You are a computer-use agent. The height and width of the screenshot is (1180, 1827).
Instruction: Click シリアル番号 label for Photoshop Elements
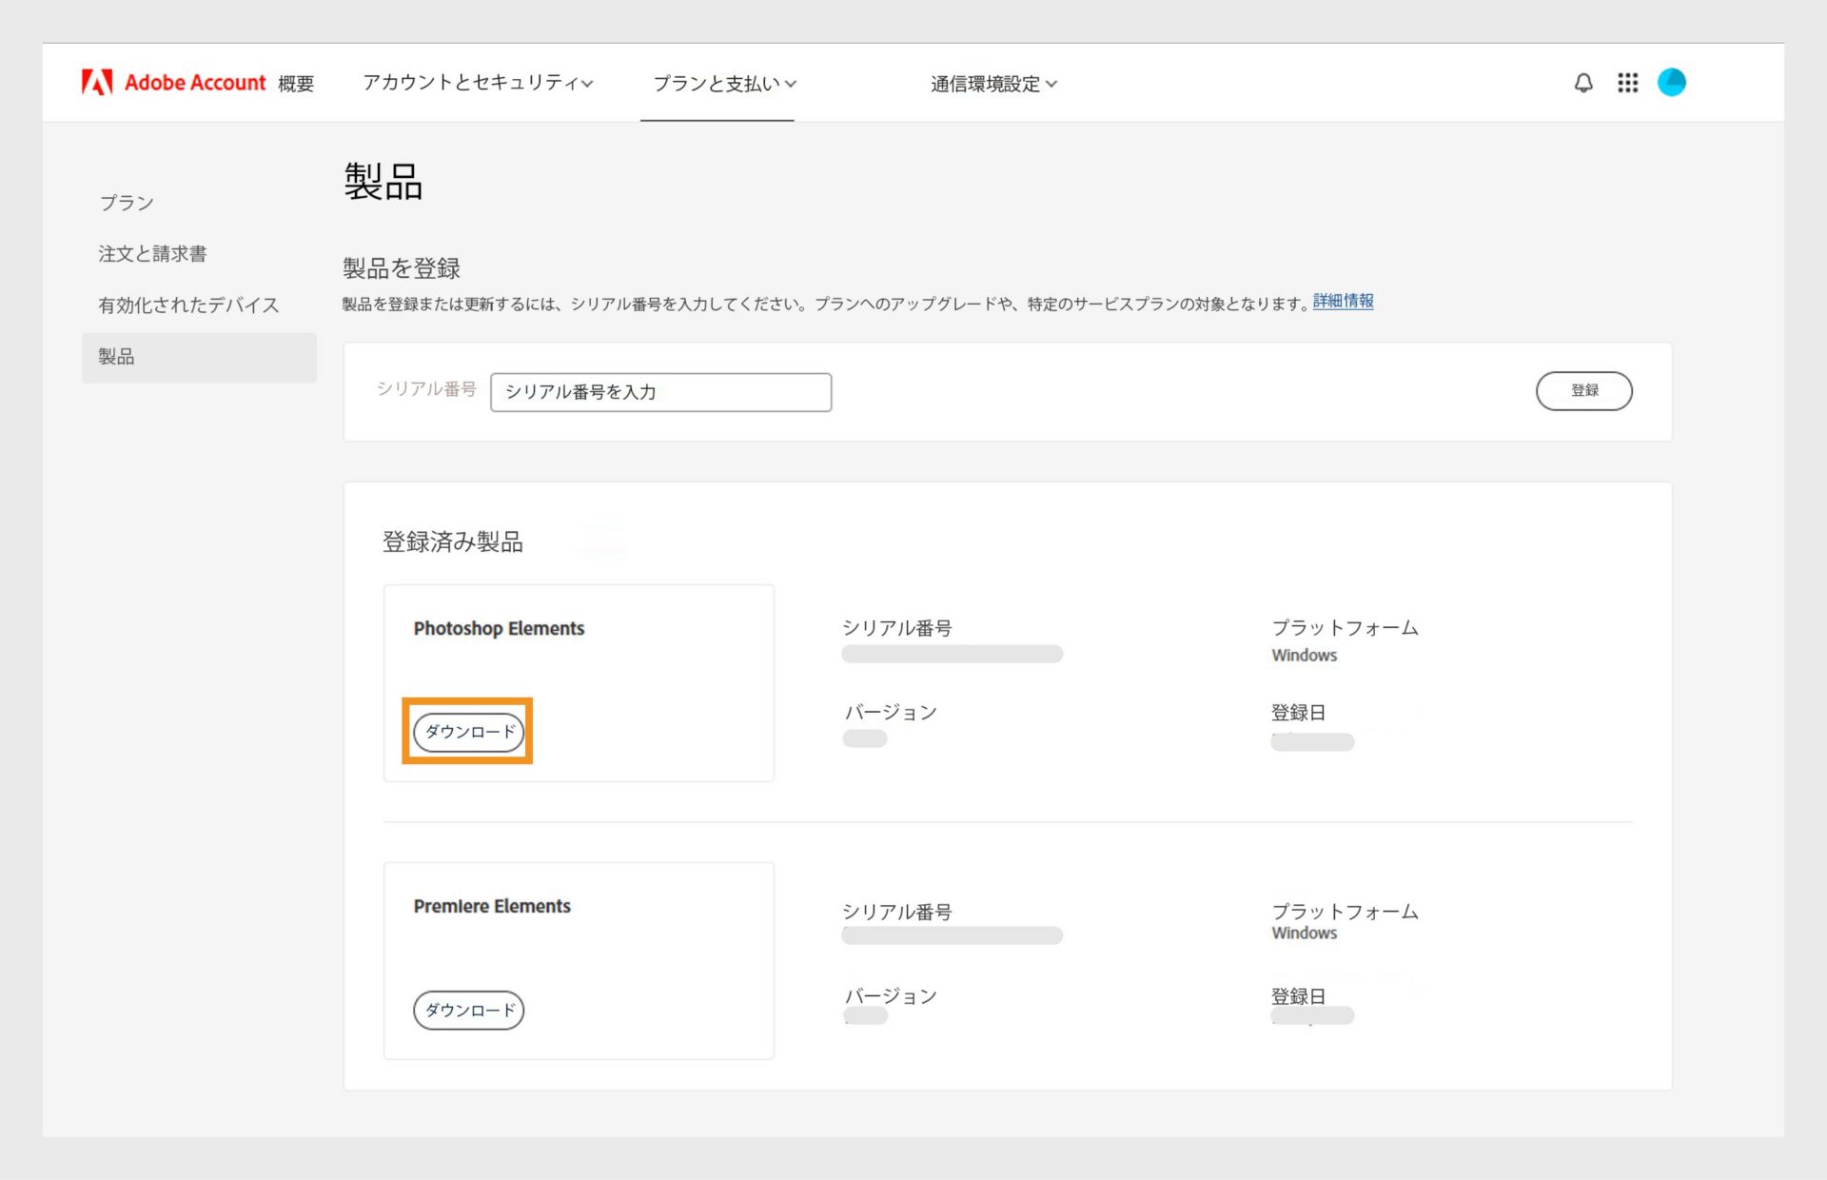pyautogui.click(x=896, y=628)
